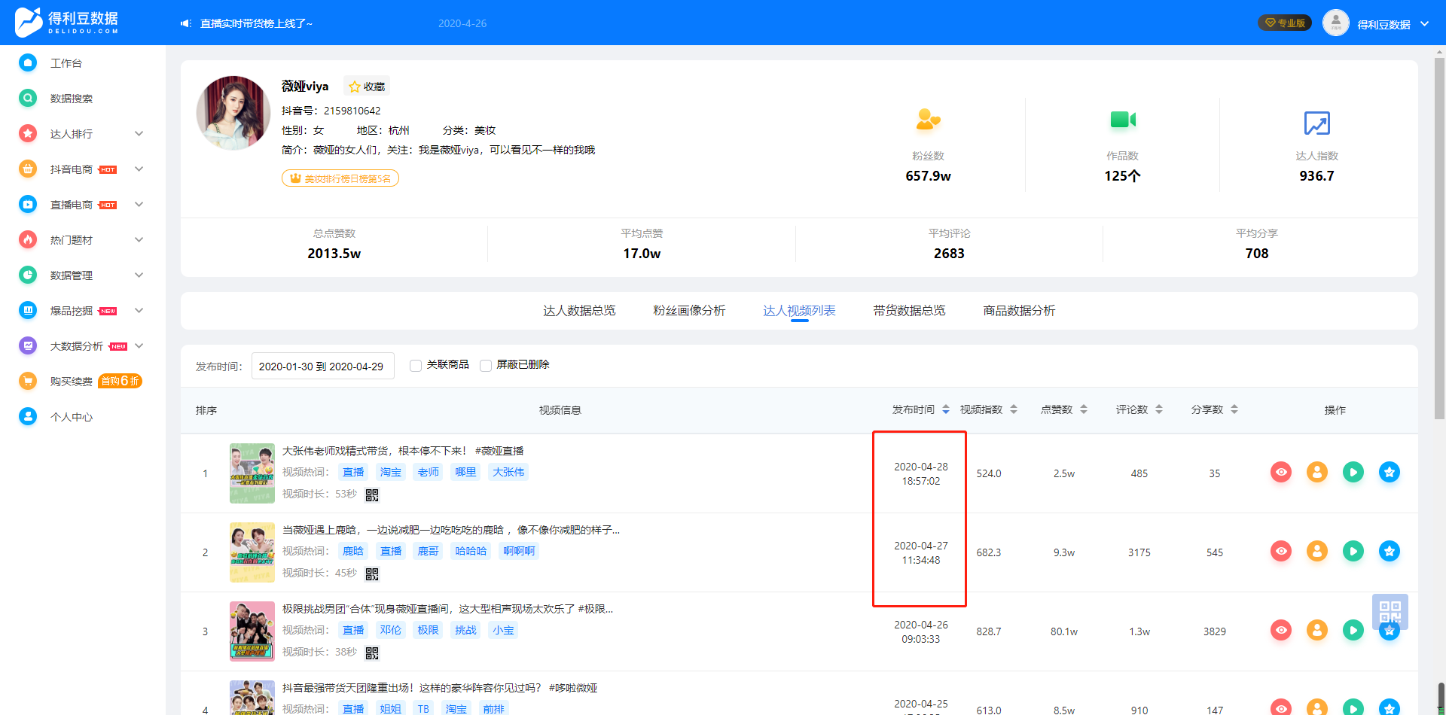
Task: Open the 发布时间 date range picker
Action: (x=322, y=366)
